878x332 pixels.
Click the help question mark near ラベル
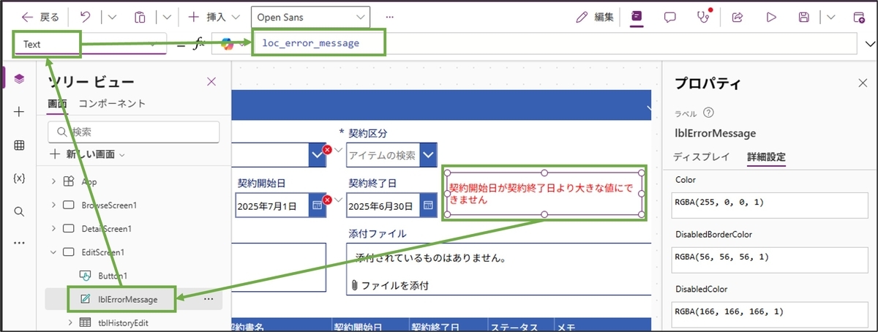(x=708, y=113)
